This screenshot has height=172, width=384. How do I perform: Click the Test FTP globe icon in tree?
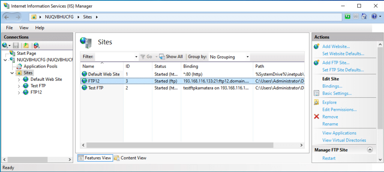tap(26, 86)
